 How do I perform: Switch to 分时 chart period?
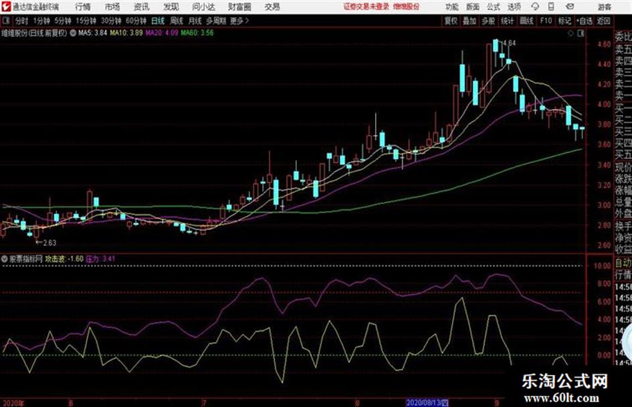pos(22,21)
